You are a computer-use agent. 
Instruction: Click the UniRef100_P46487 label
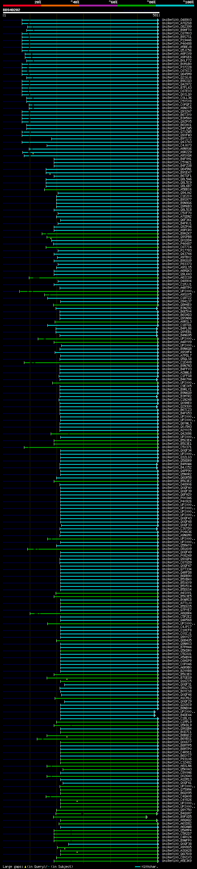click(x=176, y=244)
